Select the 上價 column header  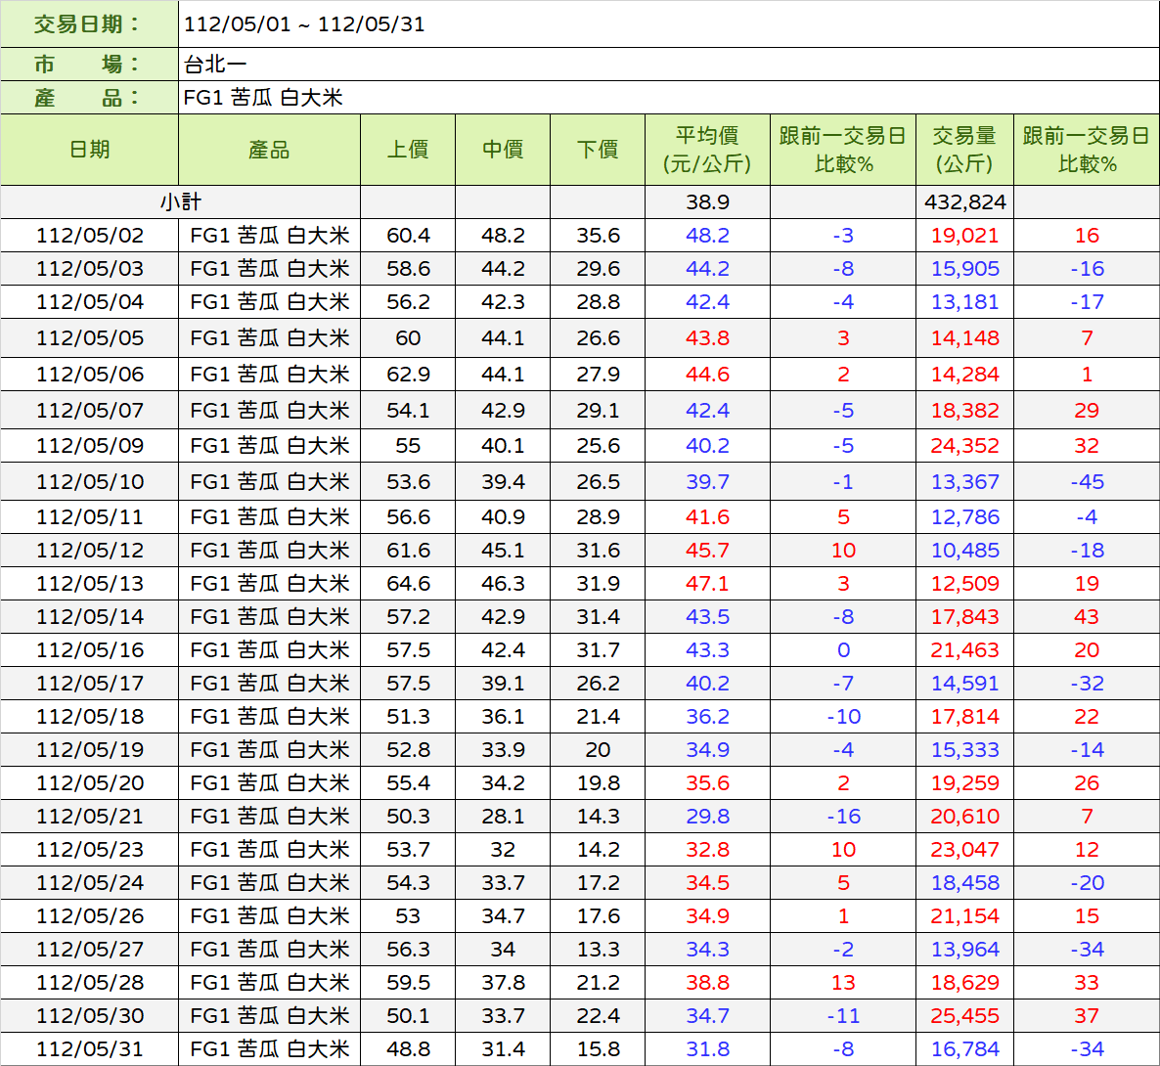[x=408, y=150]
